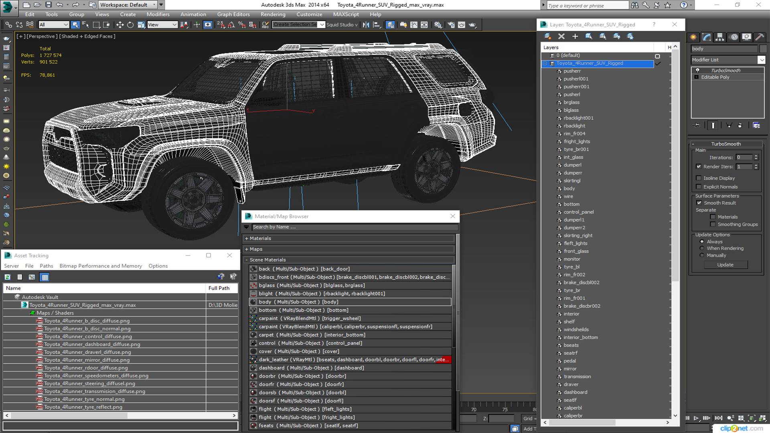Open the Material Editor from main toolbar
770x433 pixels.
pos(438,25)
